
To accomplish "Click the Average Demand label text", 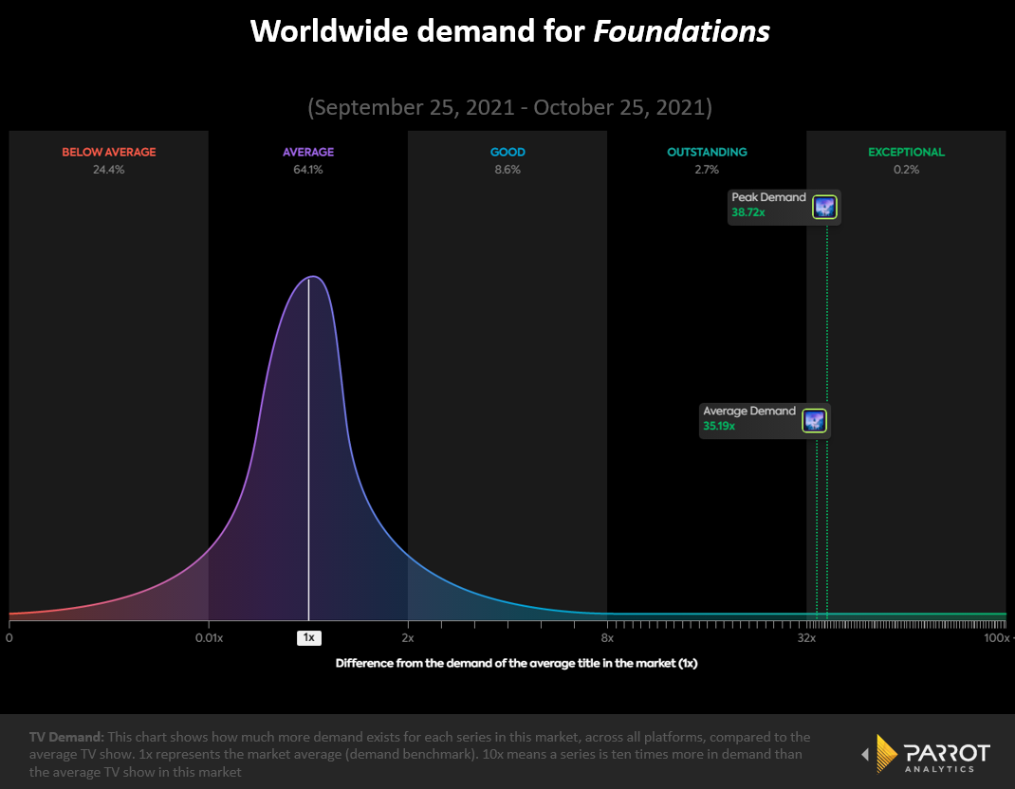I will tap(749, 411).
